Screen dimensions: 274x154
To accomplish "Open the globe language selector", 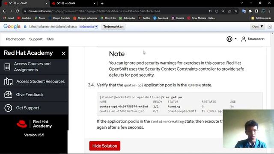I will click(x=231, y=39).
